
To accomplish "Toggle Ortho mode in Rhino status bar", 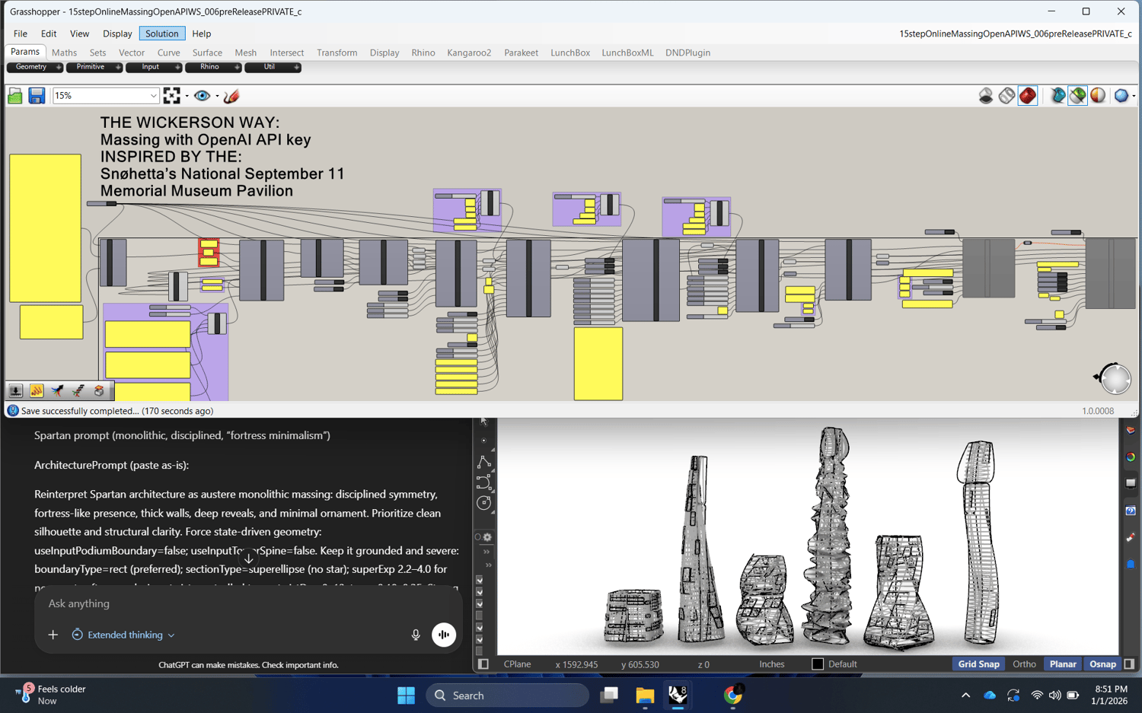I will pyautogui.click(x=1024, y=664).
